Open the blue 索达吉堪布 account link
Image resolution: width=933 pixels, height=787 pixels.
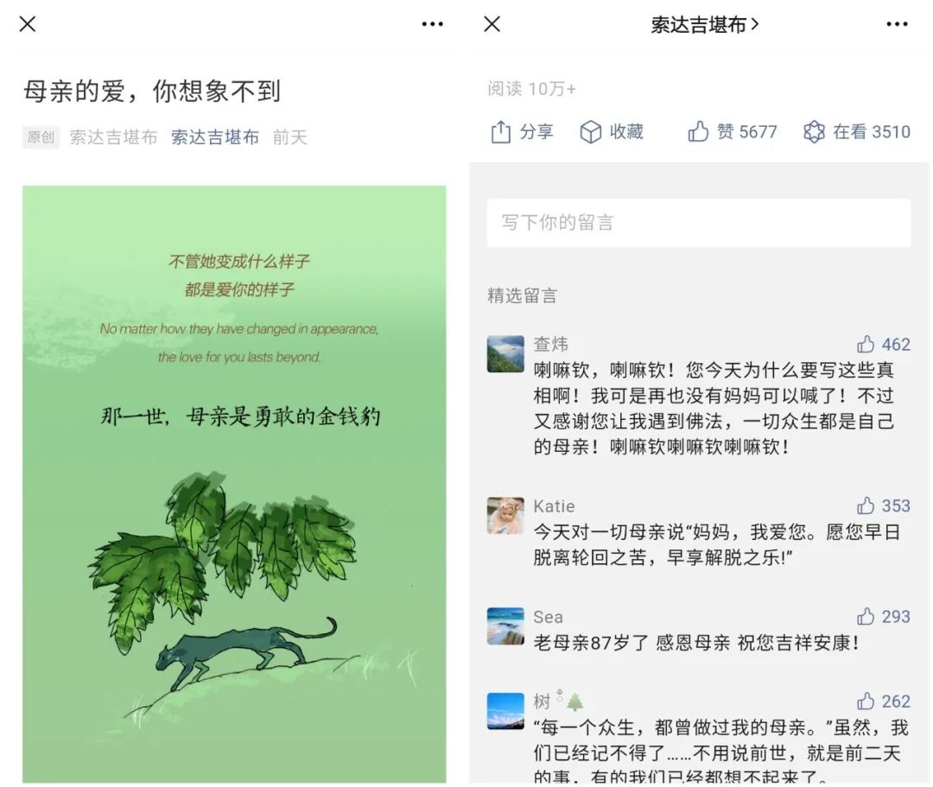coord(215,137)
